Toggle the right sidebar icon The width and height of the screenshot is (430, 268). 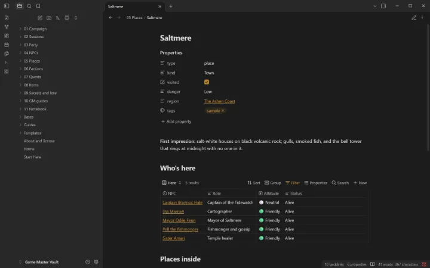[383, 6]
